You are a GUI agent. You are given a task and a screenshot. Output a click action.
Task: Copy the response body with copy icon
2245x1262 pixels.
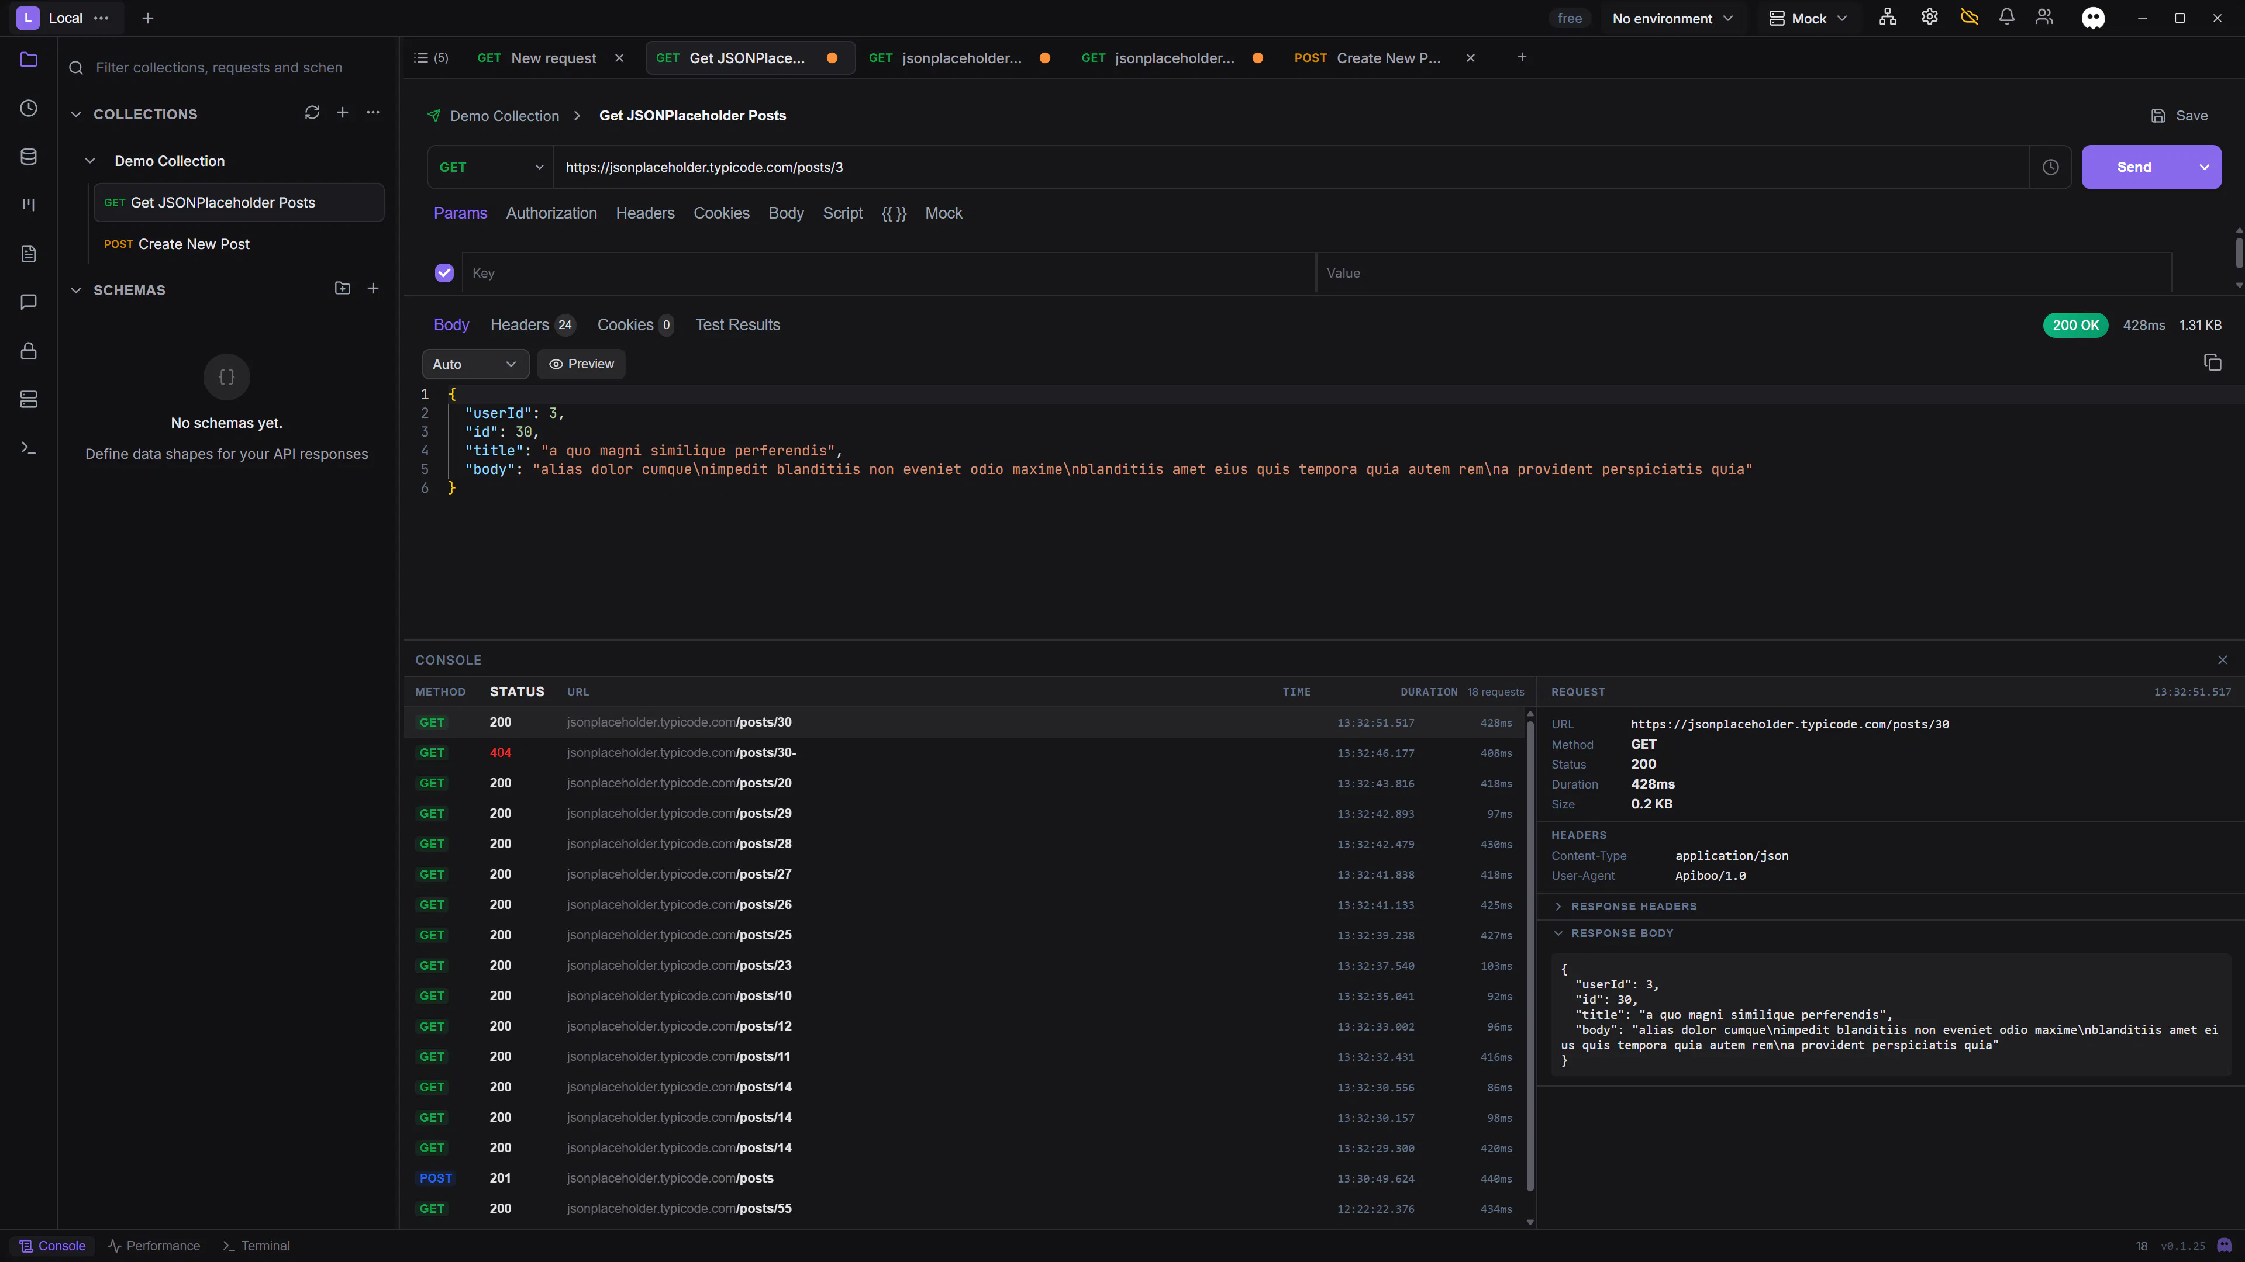(x=2212, y=363)
